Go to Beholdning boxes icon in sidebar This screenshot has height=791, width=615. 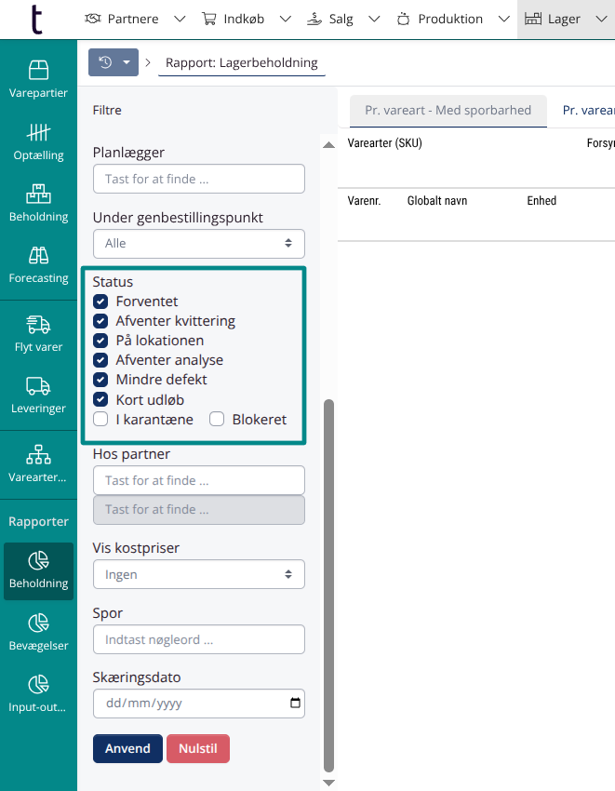pyautogui.click(x=38, y=202)
